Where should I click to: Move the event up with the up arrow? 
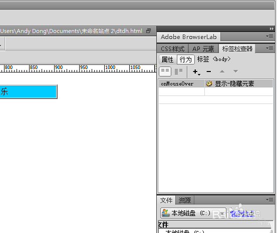tap(222, 71)
